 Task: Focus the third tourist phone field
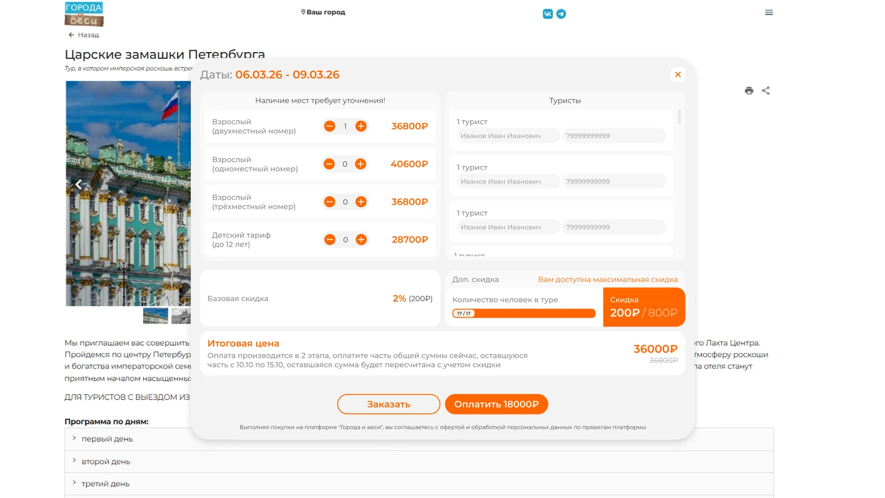614,227
